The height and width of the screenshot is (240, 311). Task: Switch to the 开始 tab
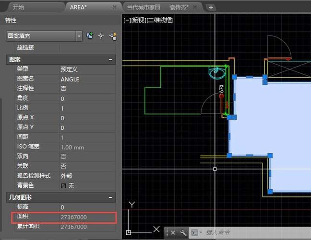tap(18, 7)
